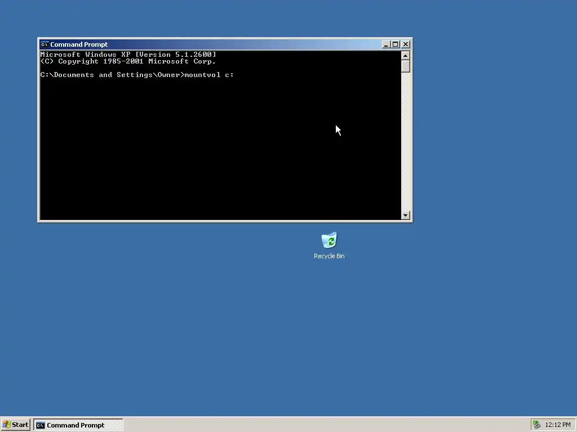
Task: Select the Command Prompt taskbar button
Action: (78, 425)
